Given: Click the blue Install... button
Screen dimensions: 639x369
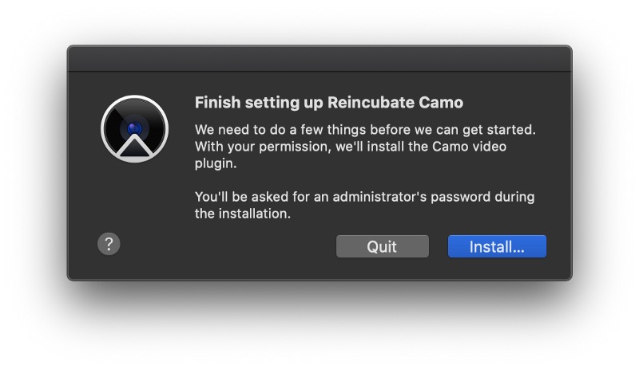Looking at the screenshot, I should [497, 246].
